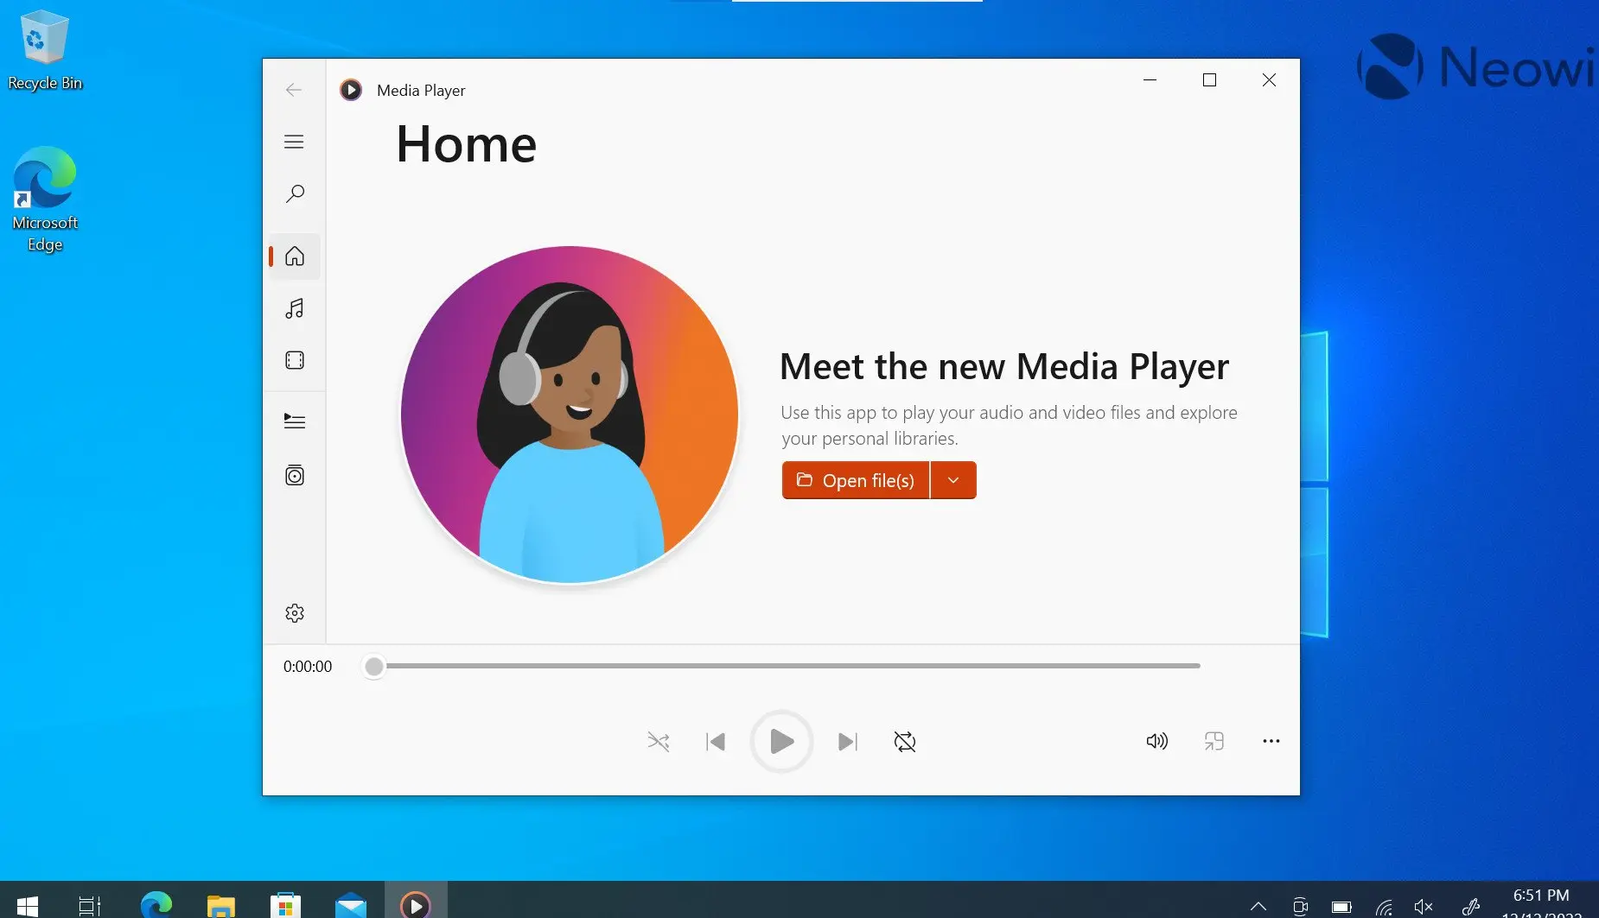This screenshot has height=918, width=1599.
Task: Click the Media Player app logo
Action: tap(351, 90)
